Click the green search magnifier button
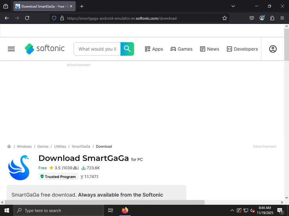Image resolution: width=289 pixels, height=216 pixels. (x=127, y=49)
